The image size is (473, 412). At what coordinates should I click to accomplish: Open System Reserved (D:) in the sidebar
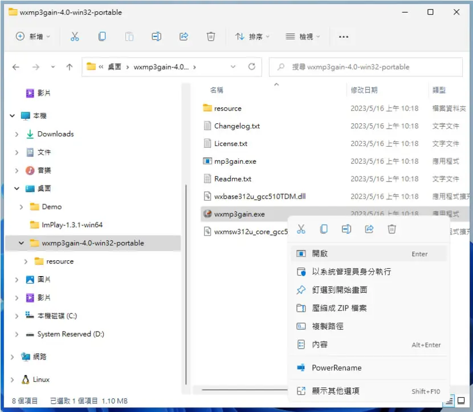[71, 334]
